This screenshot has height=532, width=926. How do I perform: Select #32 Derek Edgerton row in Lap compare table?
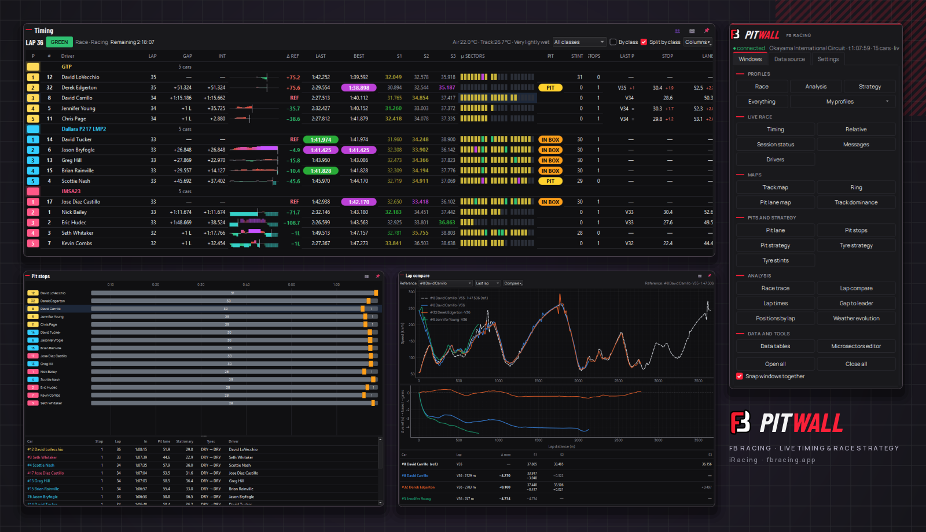point(557,487)
